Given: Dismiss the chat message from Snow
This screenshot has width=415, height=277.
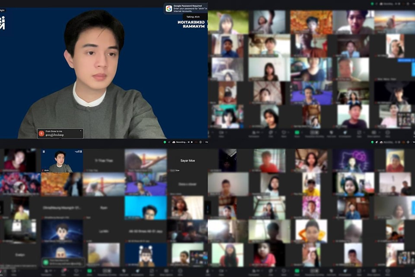Looking at the screenshot, I should [x=80, y=130].
